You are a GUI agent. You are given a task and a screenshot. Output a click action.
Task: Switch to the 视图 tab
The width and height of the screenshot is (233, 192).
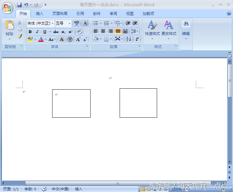pos(130,14)
